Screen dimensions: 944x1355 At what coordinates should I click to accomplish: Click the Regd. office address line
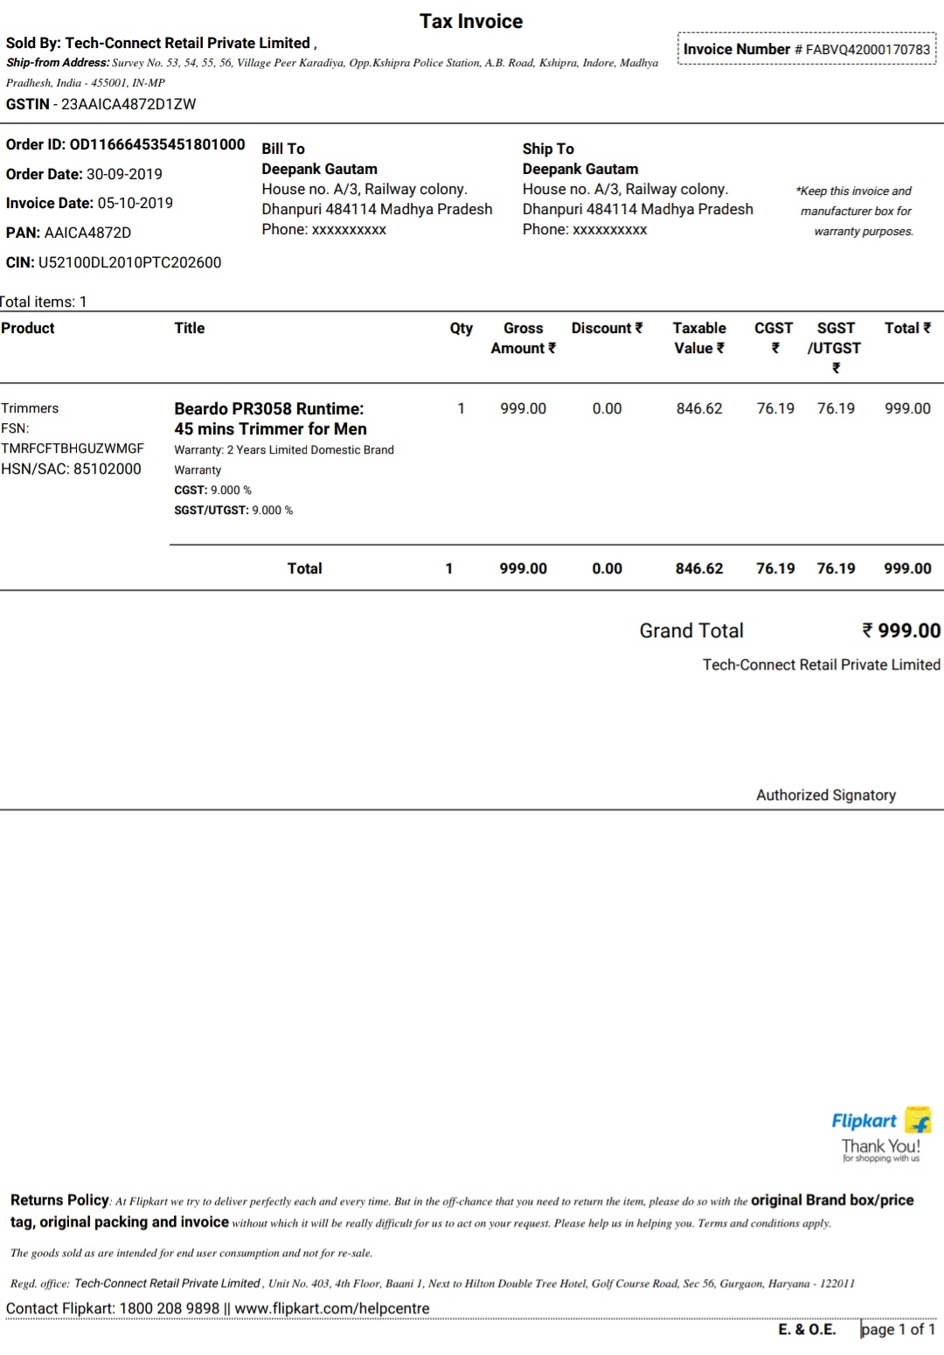point(433,1283)
